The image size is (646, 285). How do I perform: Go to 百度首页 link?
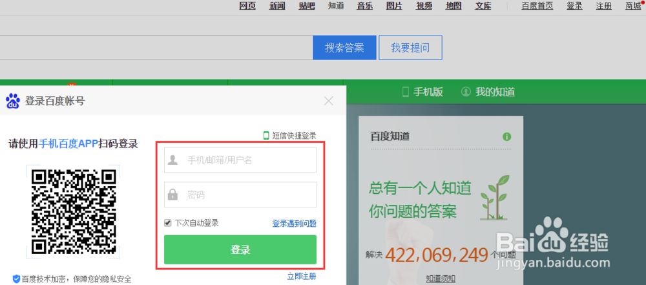point(537,6)
